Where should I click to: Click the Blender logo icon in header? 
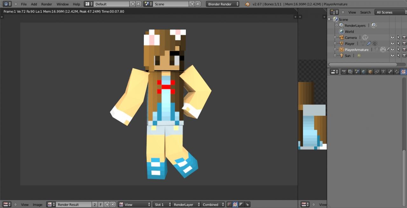247,4
